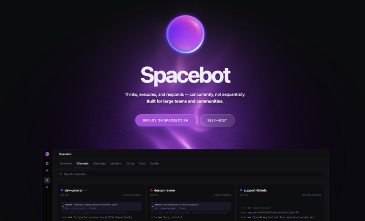Open the design-review channel title
The width and height of the screenshot is (365, 221).
164,190
